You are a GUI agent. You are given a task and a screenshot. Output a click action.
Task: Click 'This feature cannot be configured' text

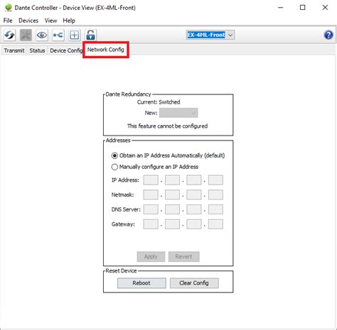pos(168,126)
